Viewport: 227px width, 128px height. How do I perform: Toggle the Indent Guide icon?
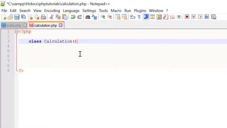(x=146, y=17)
